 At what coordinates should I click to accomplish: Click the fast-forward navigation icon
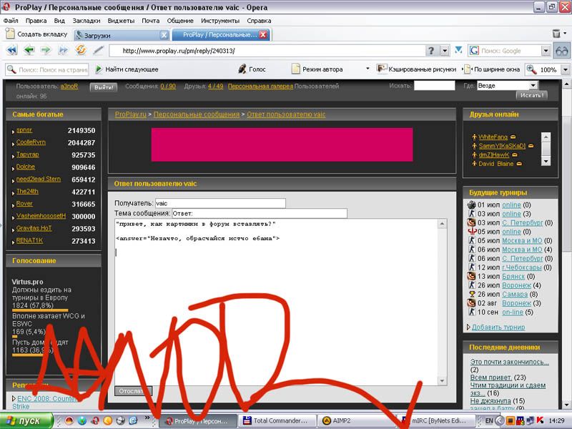tap(63, 50)
